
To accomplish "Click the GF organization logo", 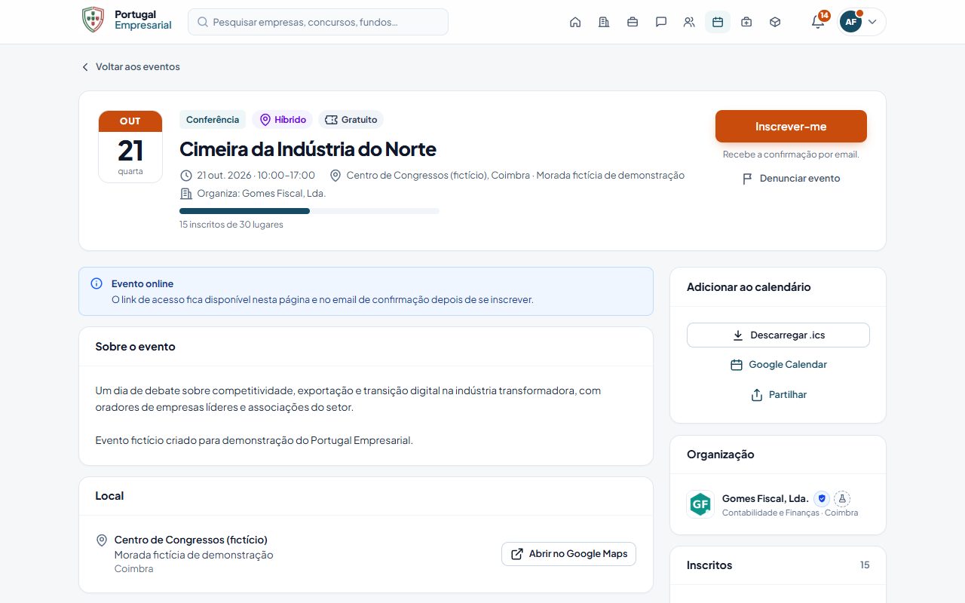I will 700,504.
